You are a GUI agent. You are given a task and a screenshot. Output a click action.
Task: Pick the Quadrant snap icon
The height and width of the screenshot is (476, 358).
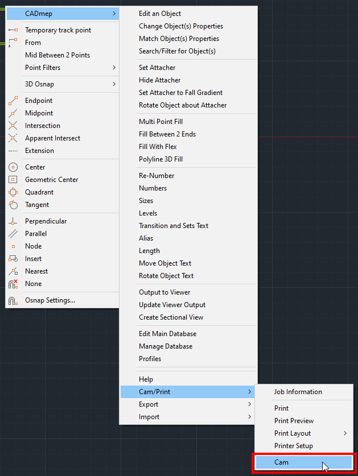coord(14,192)
